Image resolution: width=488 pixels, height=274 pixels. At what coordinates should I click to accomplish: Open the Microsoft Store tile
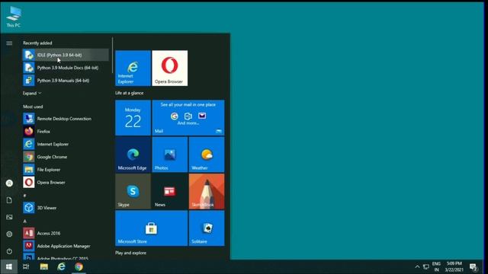pyautogui.click(x=152, y=228)
